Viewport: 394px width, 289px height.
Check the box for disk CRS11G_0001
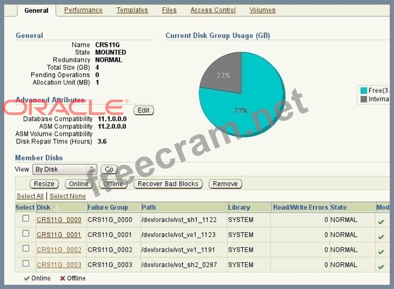click(x=26, y=233)
